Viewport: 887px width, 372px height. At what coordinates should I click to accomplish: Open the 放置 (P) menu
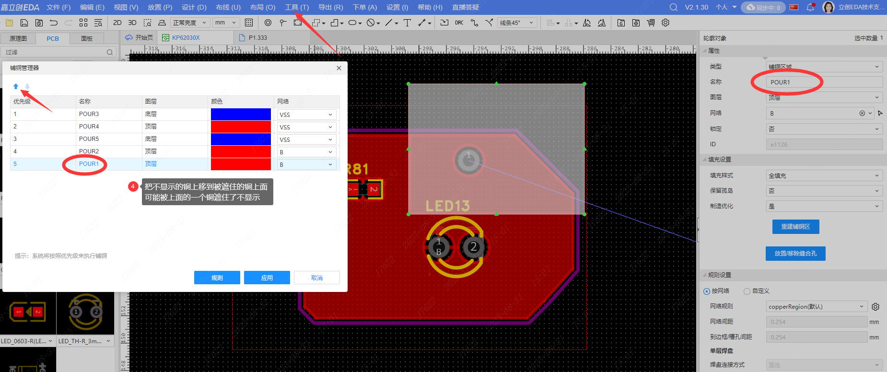coord(160,7)
